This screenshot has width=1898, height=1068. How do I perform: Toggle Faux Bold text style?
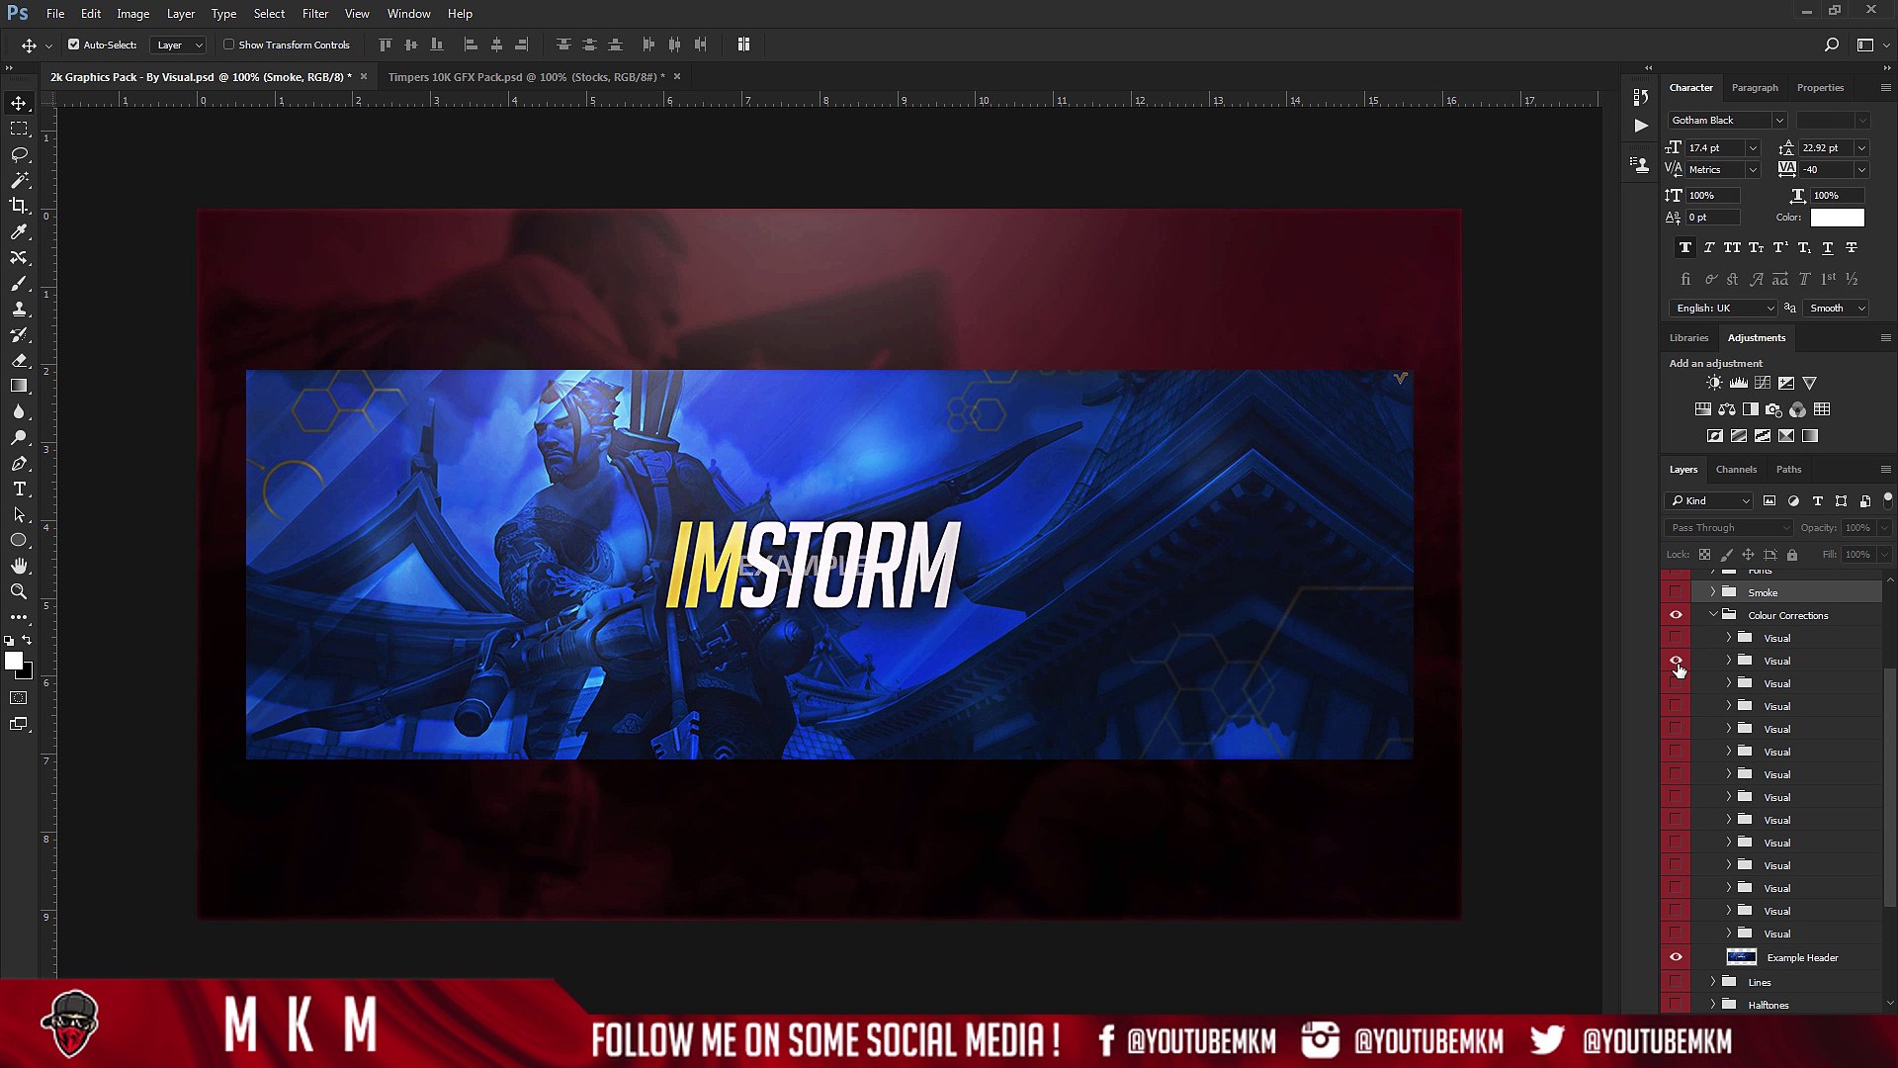[1685, 247]
